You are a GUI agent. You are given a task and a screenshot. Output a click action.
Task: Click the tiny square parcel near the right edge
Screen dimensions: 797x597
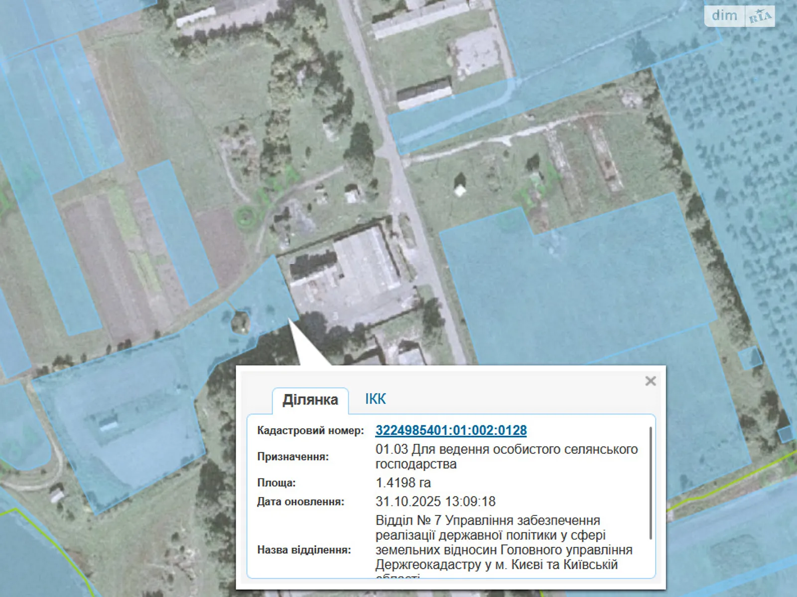[x=750, y=358]
